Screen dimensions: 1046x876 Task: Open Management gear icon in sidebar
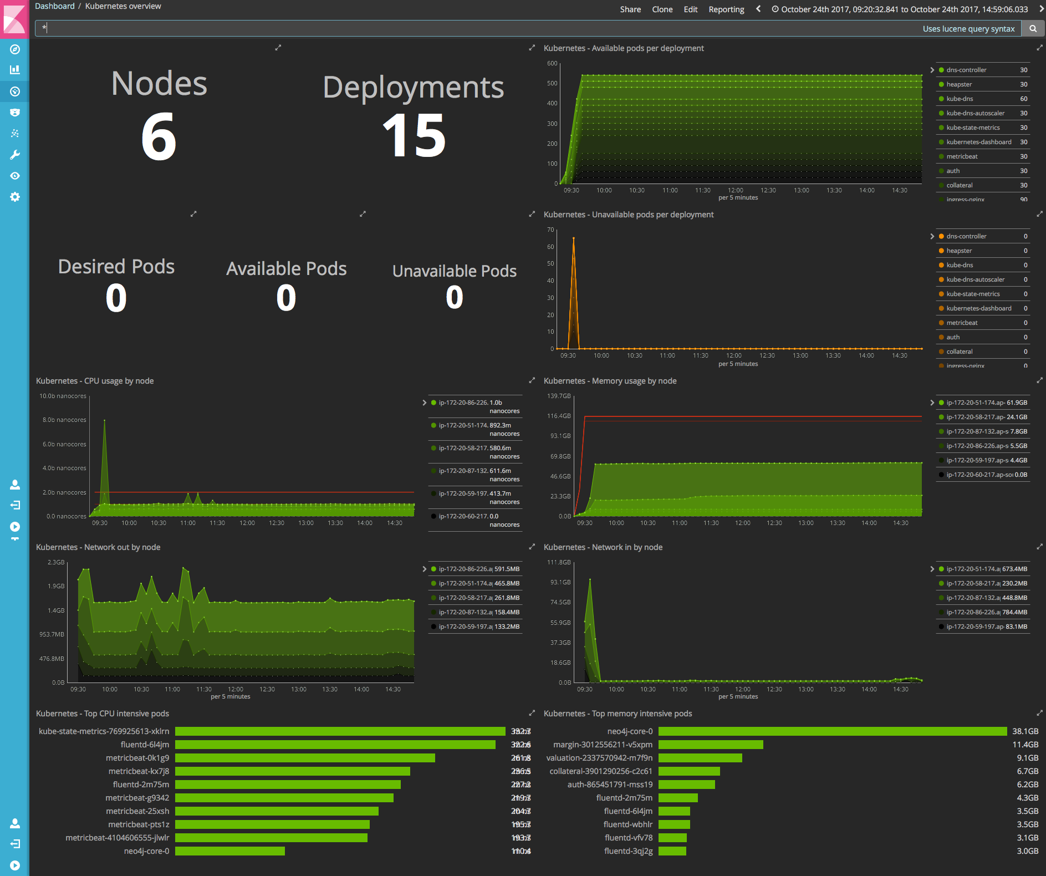(x=15, y=197)
